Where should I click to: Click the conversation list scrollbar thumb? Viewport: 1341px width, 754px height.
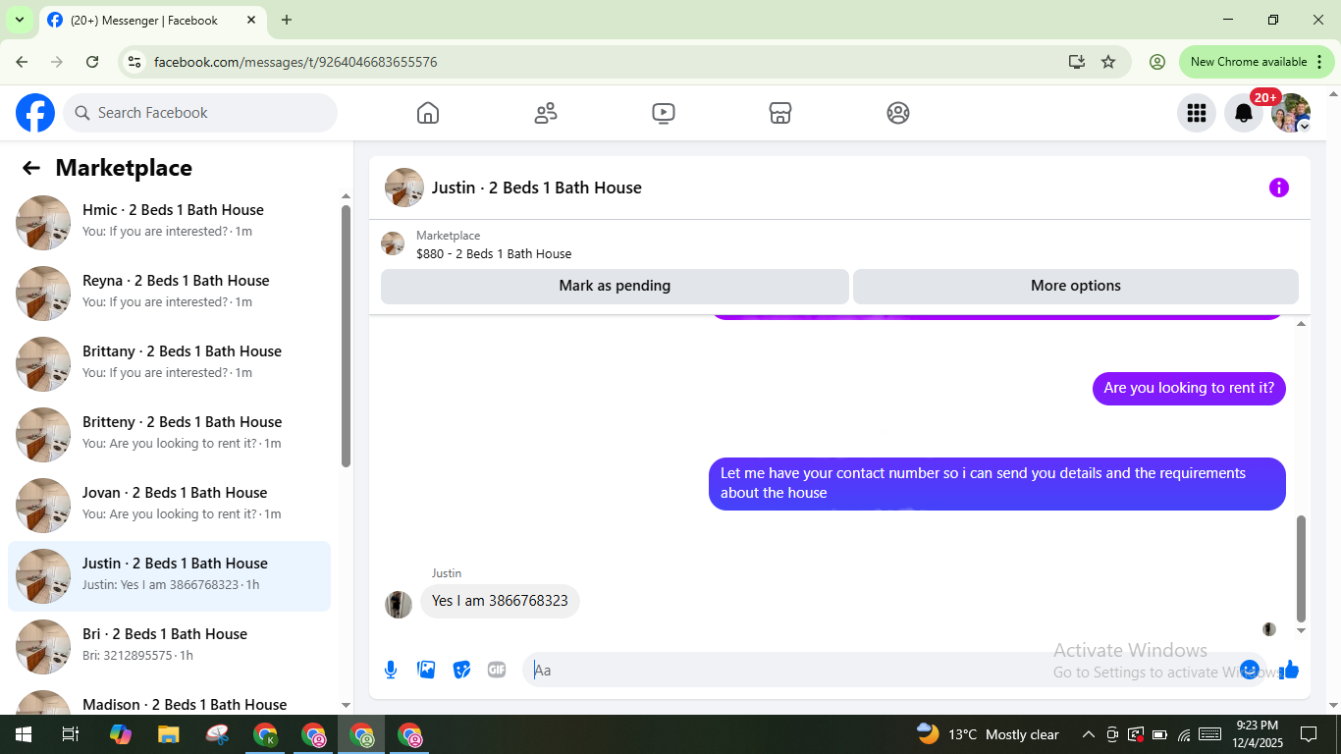(346, 336)
